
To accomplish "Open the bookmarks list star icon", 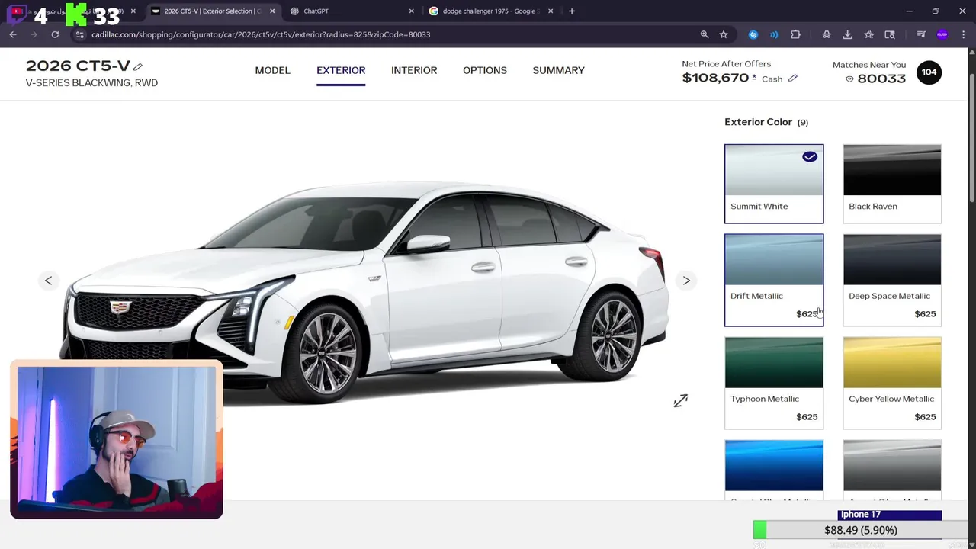I will (x=868, y=34).
